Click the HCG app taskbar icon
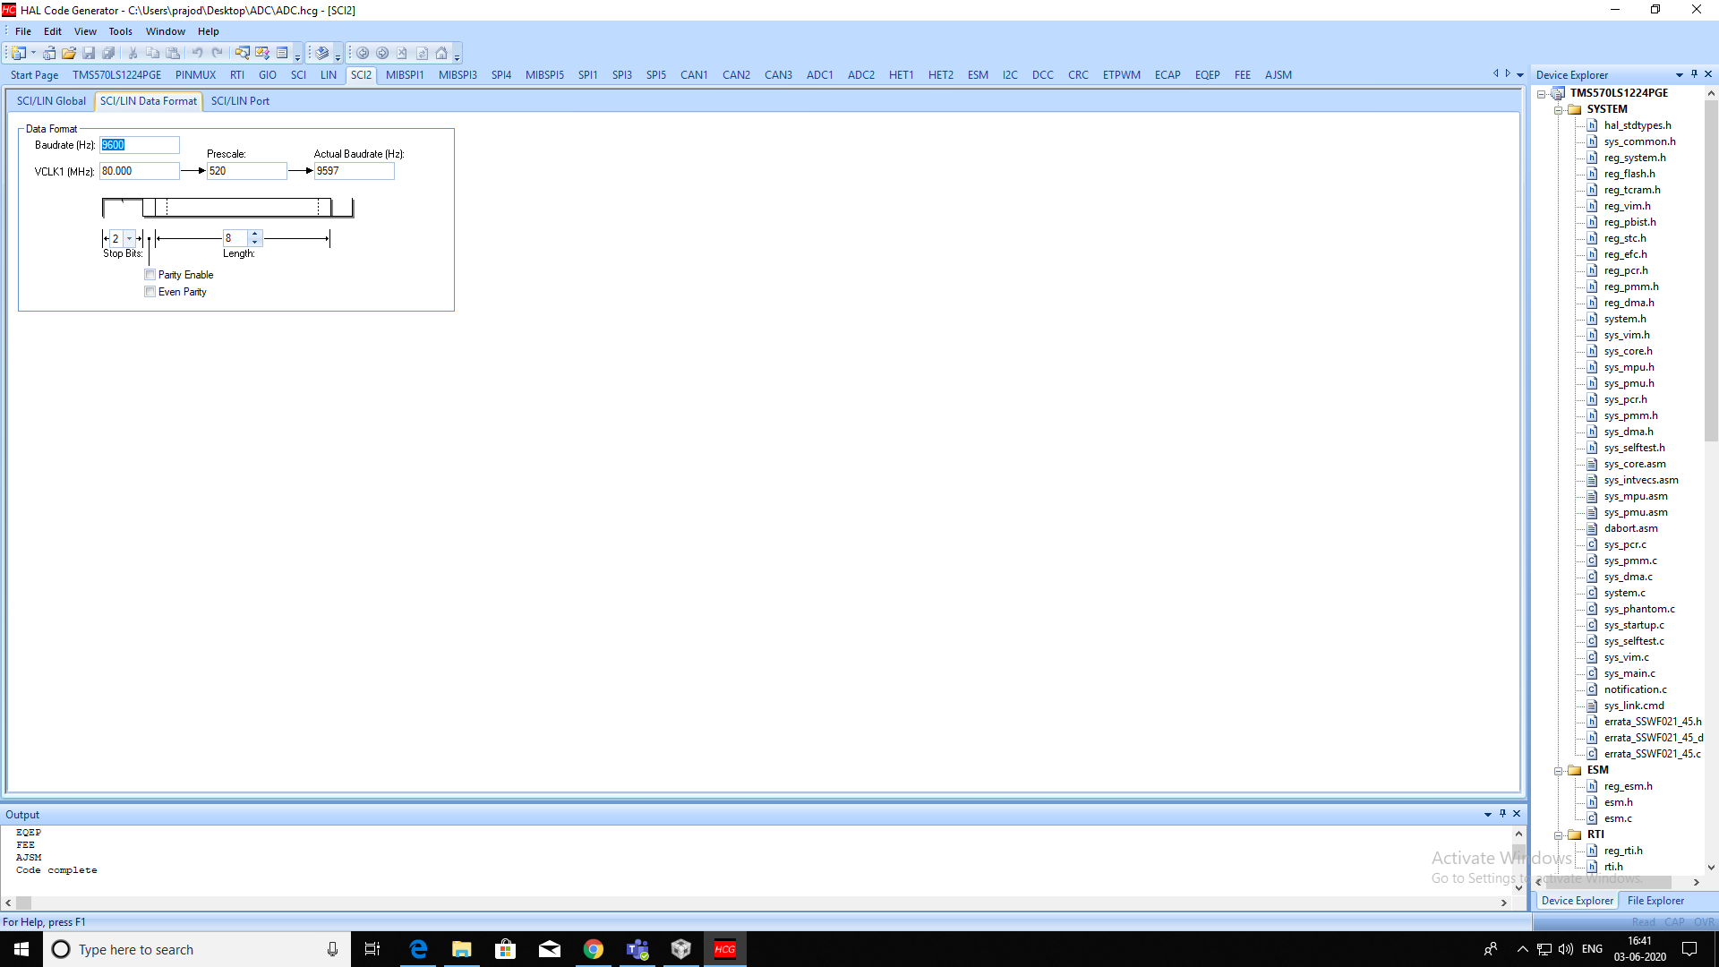The height and width of the screenshot is (967, 1719). [x=725, y=949]
